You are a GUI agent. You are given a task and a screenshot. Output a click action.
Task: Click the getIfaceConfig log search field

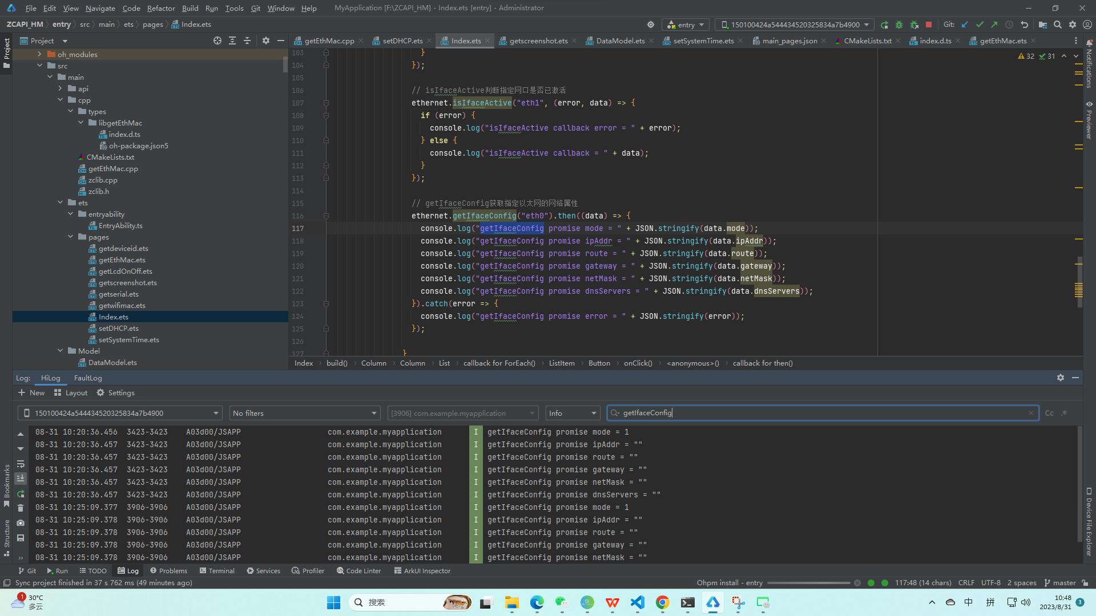(x=822, y=413)
